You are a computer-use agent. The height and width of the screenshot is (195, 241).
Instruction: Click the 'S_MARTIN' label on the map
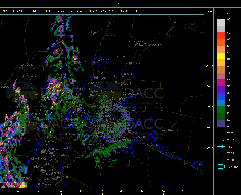[111, 119]
